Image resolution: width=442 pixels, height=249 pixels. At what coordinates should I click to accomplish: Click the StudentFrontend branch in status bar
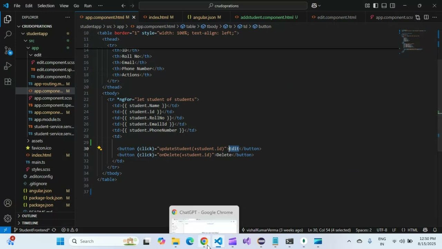31,230
